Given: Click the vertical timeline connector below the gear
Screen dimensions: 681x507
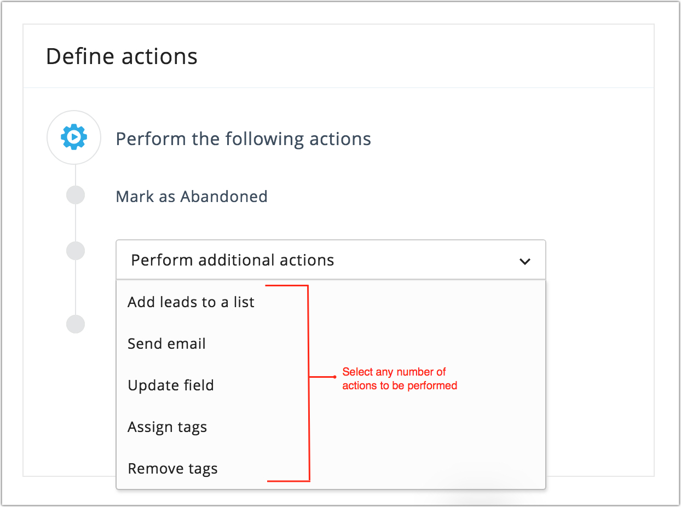Looking at the screenshot, I should point(76,175).
